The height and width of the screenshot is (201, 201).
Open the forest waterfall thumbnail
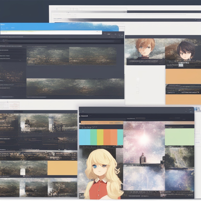pos(180,157)
